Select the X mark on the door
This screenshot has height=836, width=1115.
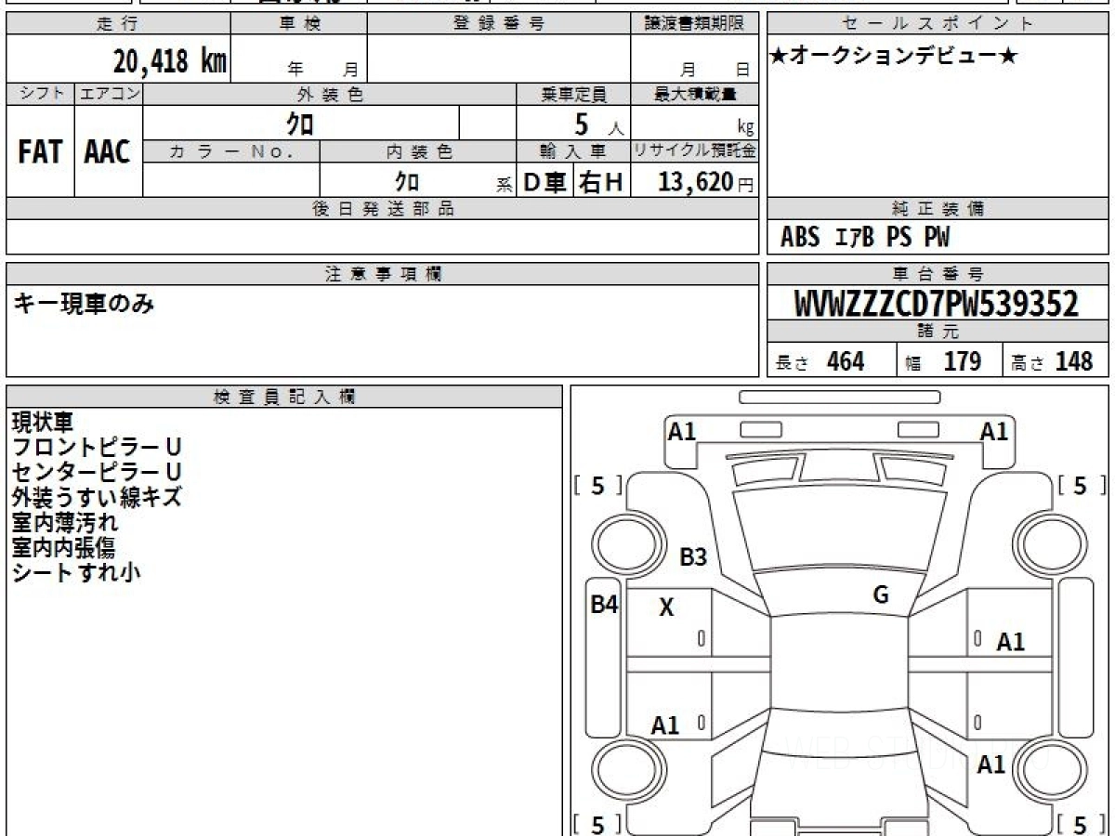click(x=667, y=609)
